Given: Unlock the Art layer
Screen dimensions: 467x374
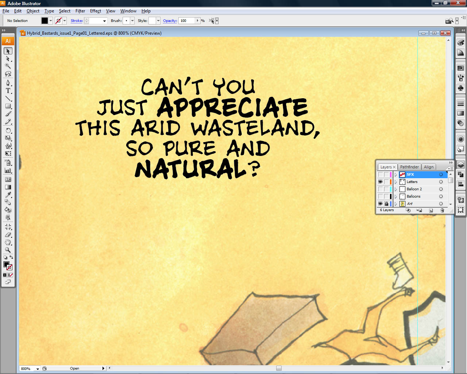Looking at the screenshot, I should click(x=386, y=204).
